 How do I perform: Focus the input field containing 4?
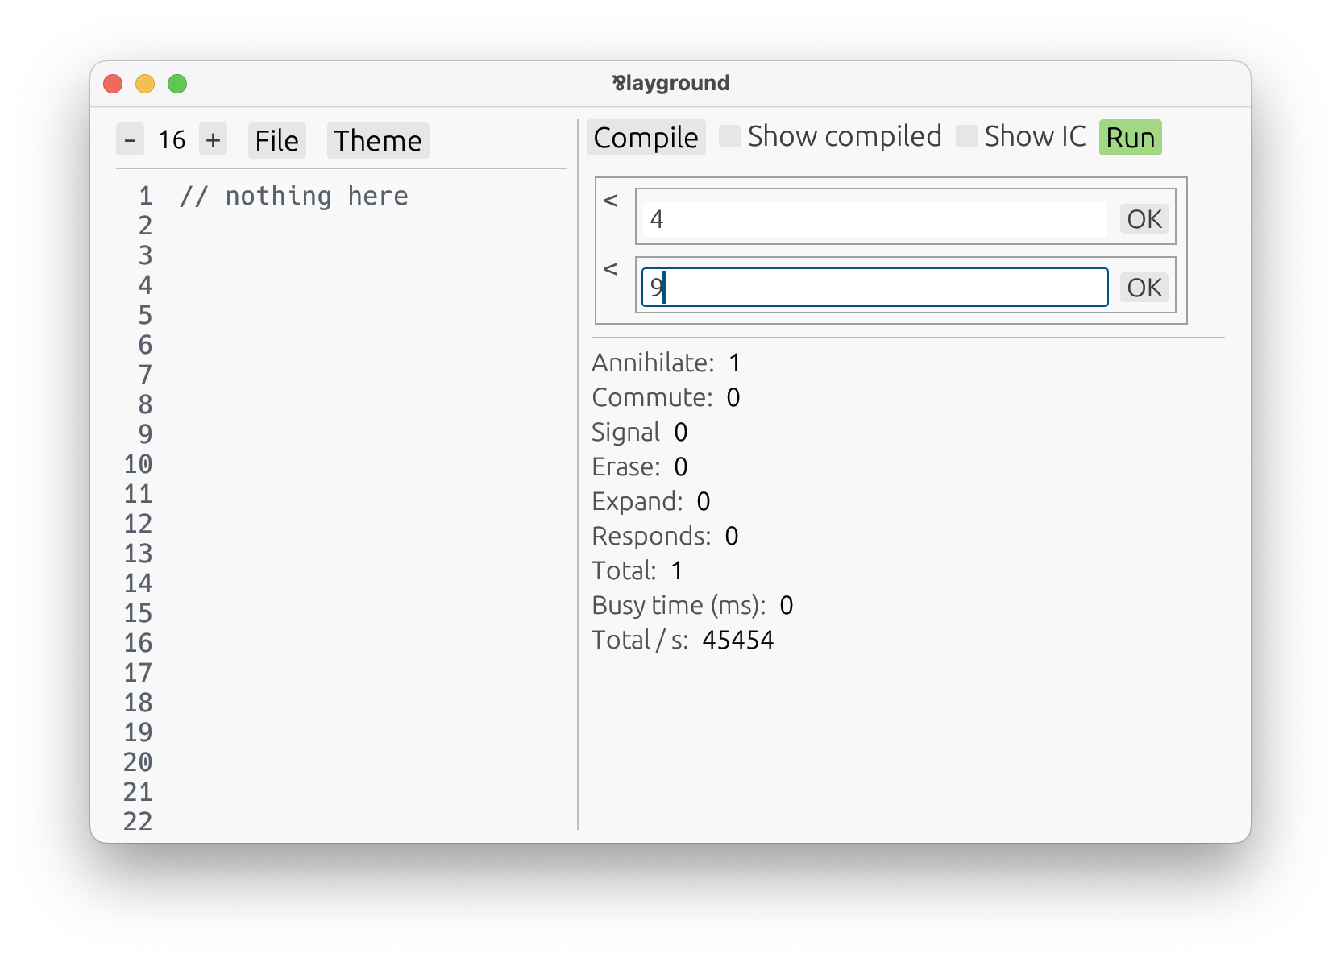875,219
